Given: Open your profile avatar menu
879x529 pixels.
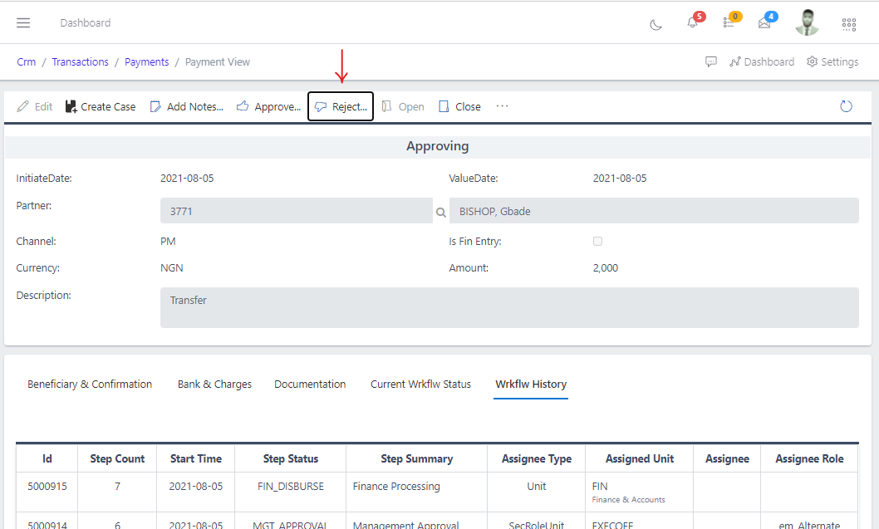Looking at the screenshot, I should 807,22.
